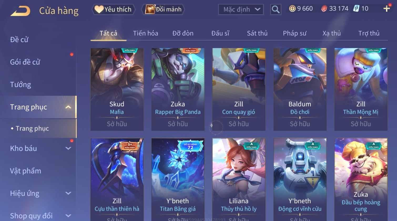Open Gói đề cử in sidebar

coord(25,62)
